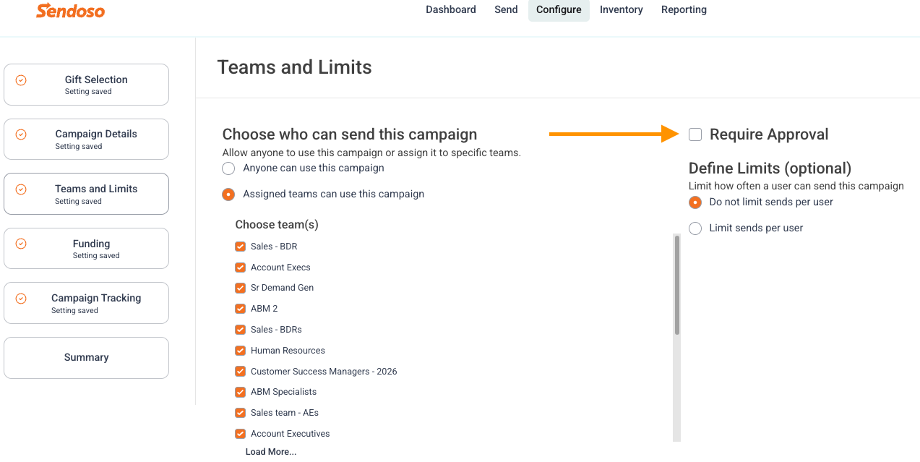Image resolution: width=920 pixels, height=462 pixels.
Task: Click Load More teams link
Action: click(271, 452)
